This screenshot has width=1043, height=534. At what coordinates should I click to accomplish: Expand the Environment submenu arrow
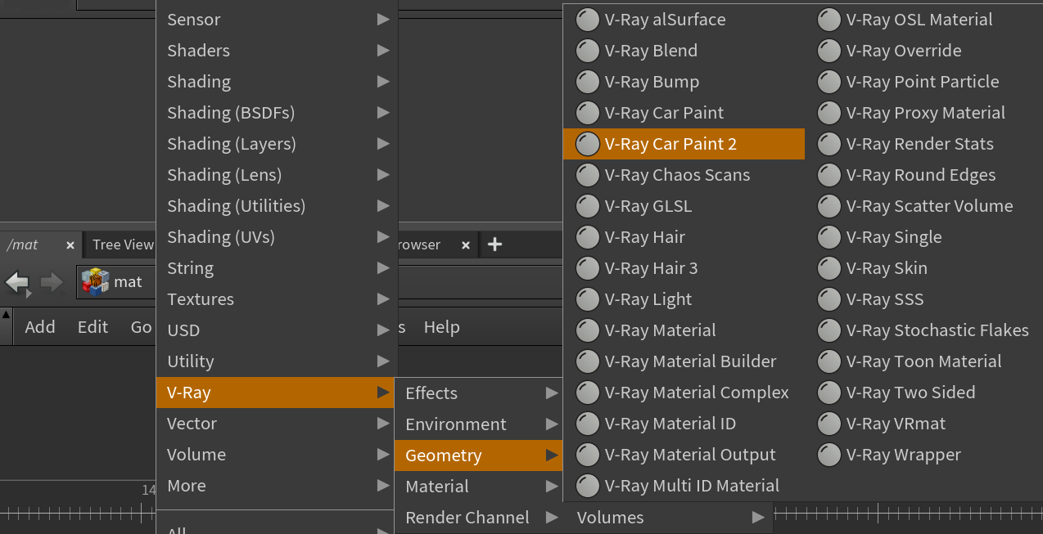[x=552, y=424]
